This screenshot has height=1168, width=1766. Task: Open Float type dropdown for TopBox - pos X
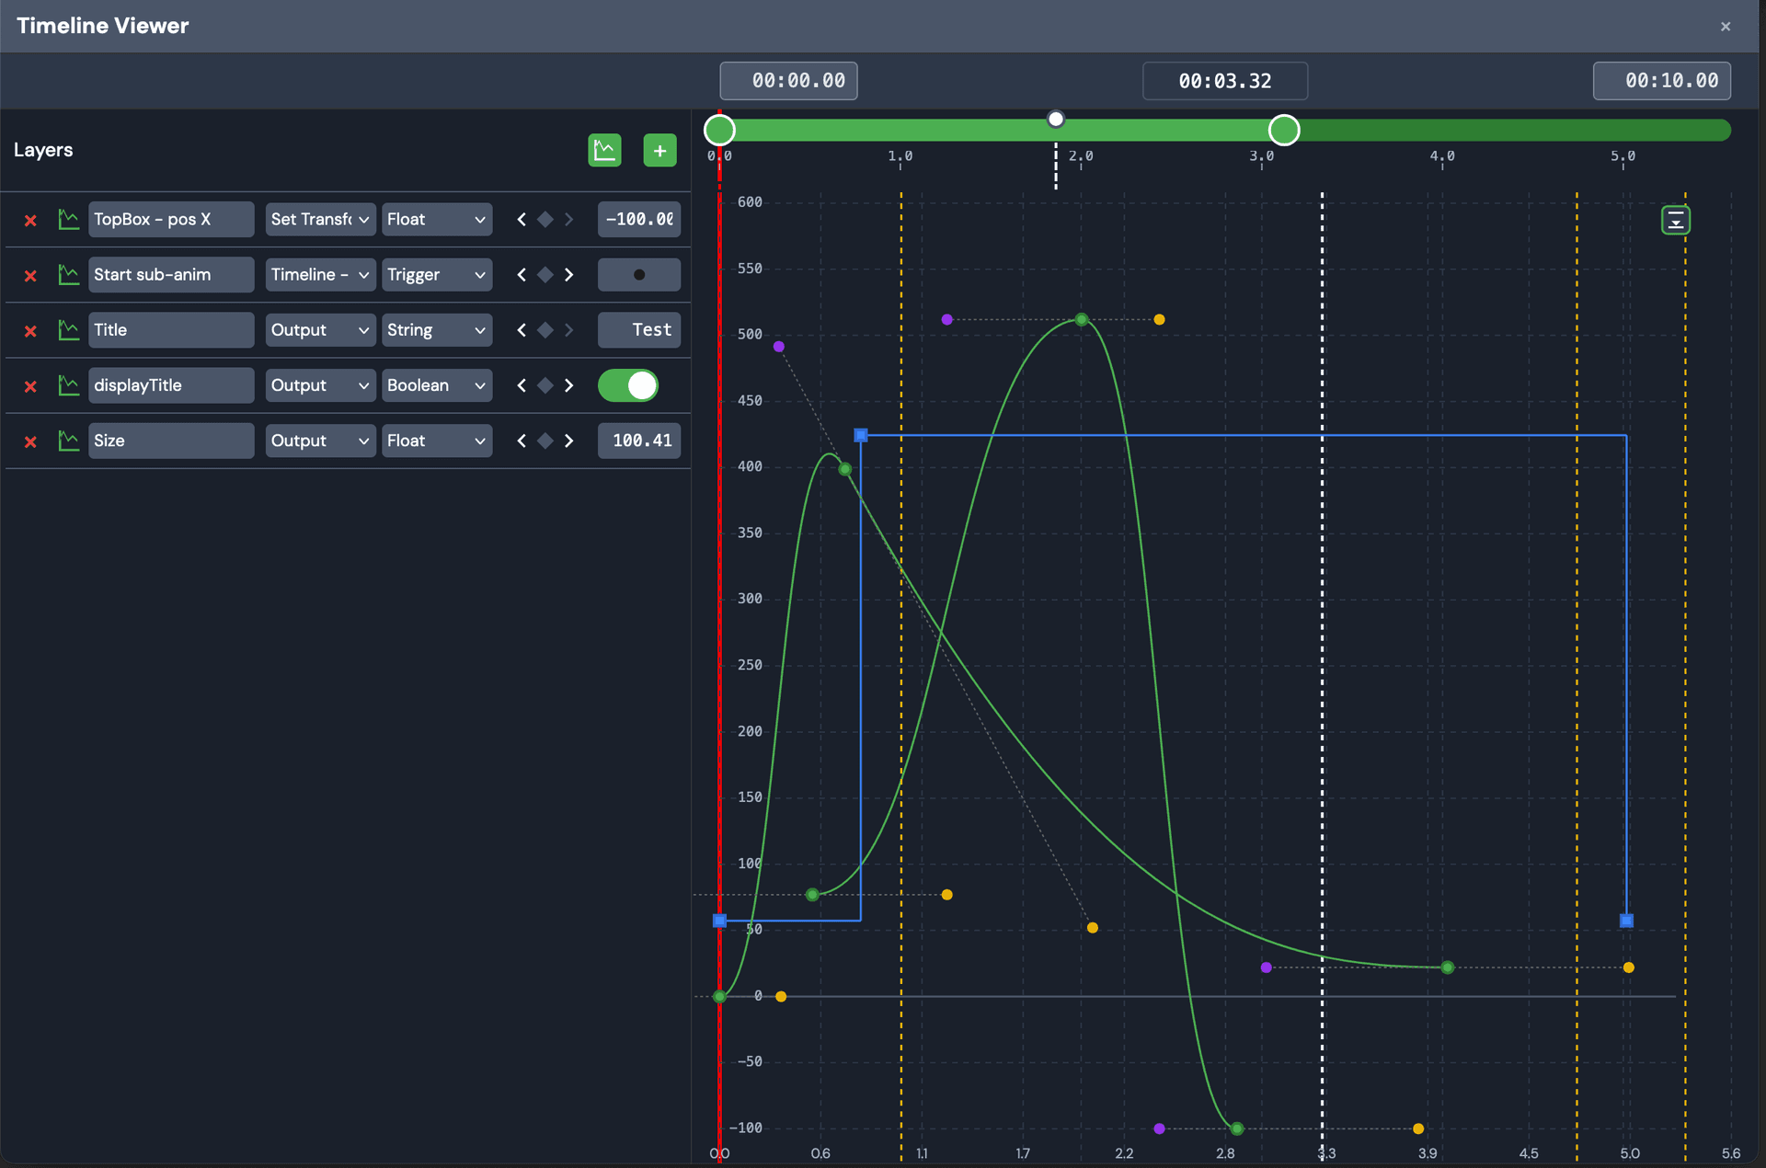[437, 219]
